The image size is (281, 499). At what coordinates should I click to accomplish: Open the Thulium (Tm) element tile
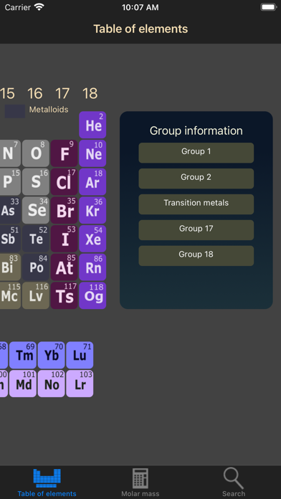point(23,355)
